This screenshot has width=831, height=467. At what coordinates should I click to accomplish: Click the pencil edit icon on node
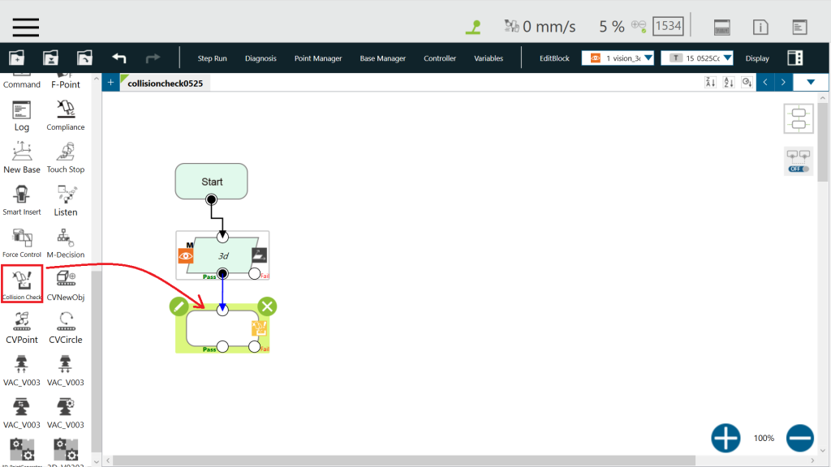click(179, 306)
